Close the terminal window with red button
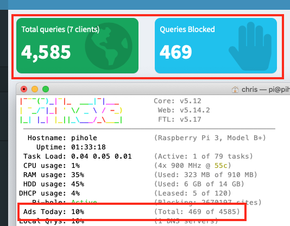The height and width of the screenshot is (226, 290). coord(24,89)
